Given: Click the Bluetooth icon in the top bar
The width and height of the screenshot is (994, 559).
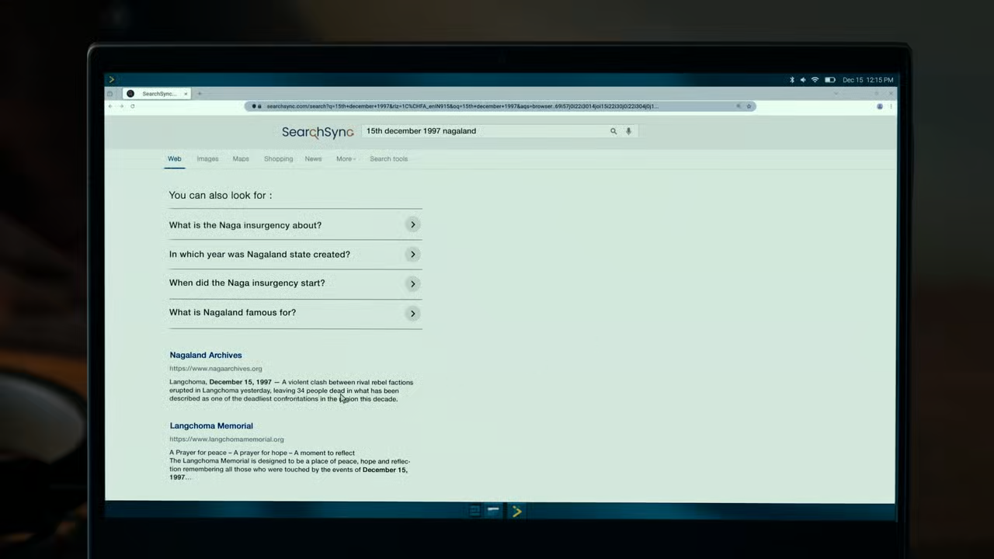Looking at the screenshot, I should [x=791, y=80].
